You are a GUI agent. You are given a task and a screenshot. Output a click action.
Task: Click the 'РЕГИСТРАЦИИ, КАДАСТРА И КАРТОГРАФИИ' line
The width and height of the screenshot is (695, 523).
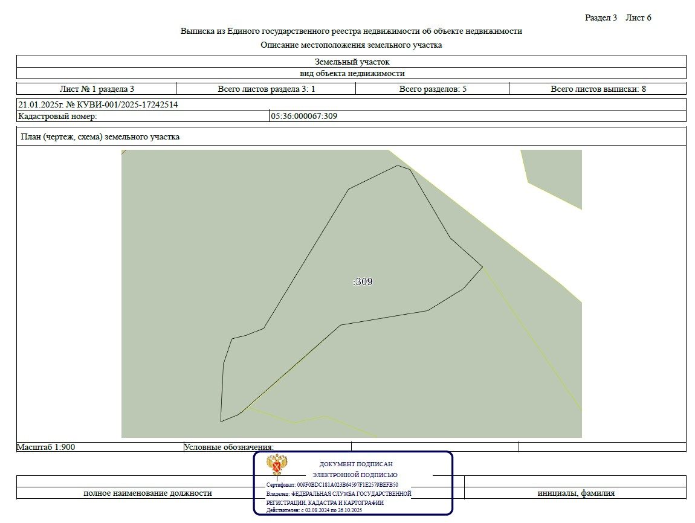click(x=325, y=502)
